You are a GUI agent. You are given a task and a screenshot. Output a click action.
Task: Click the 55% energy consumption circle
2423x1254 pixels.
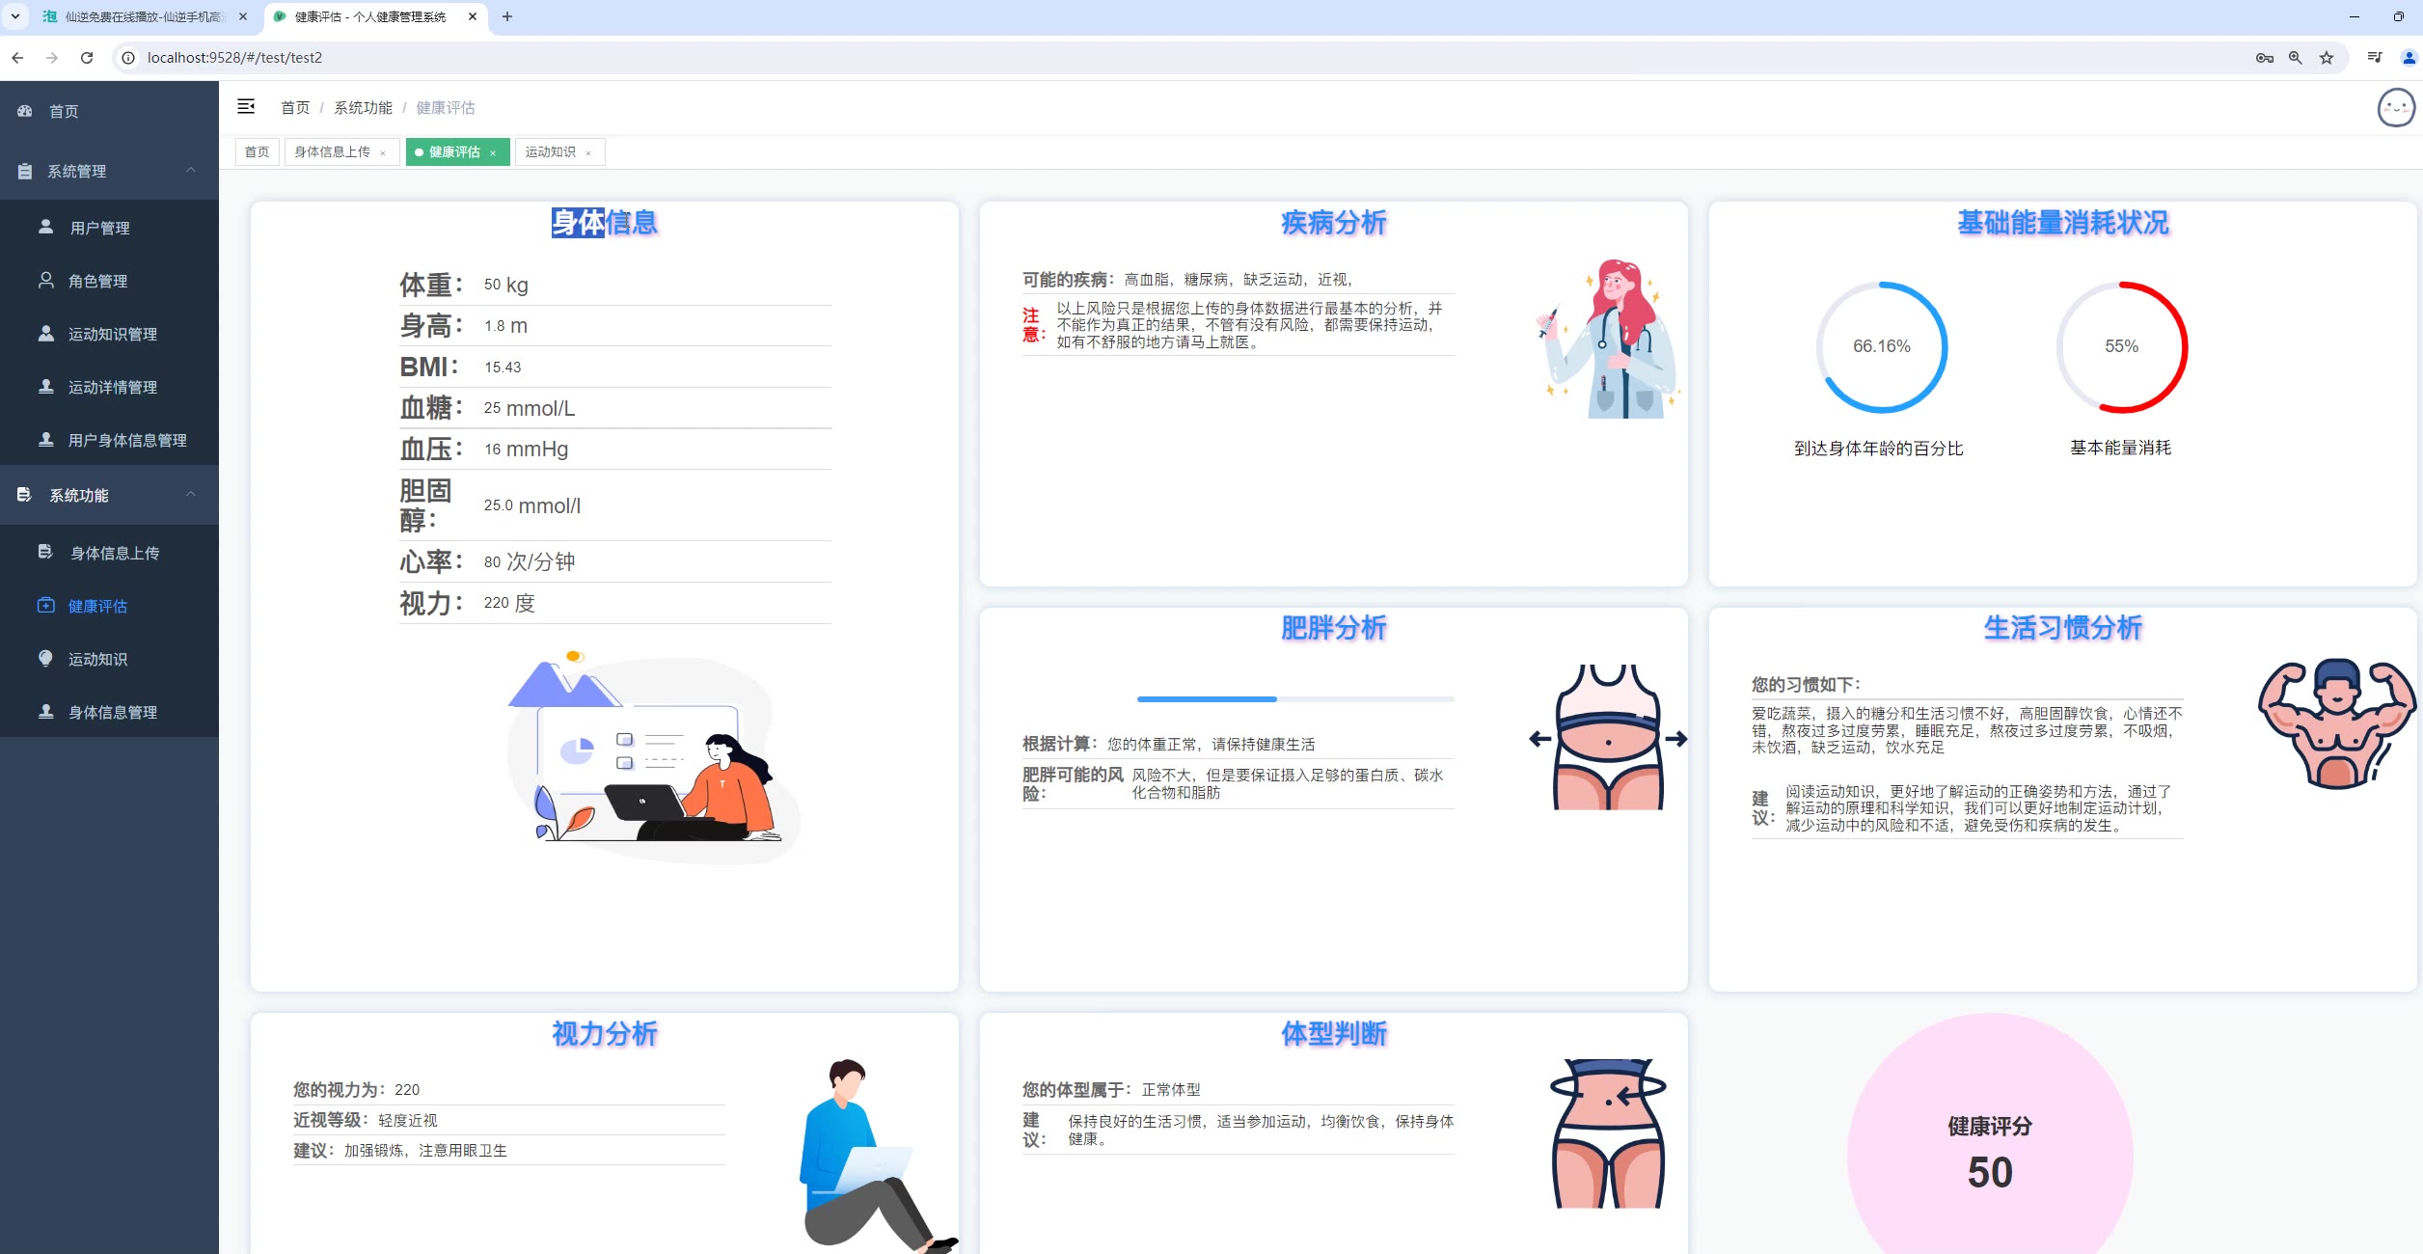point(2121,346)
